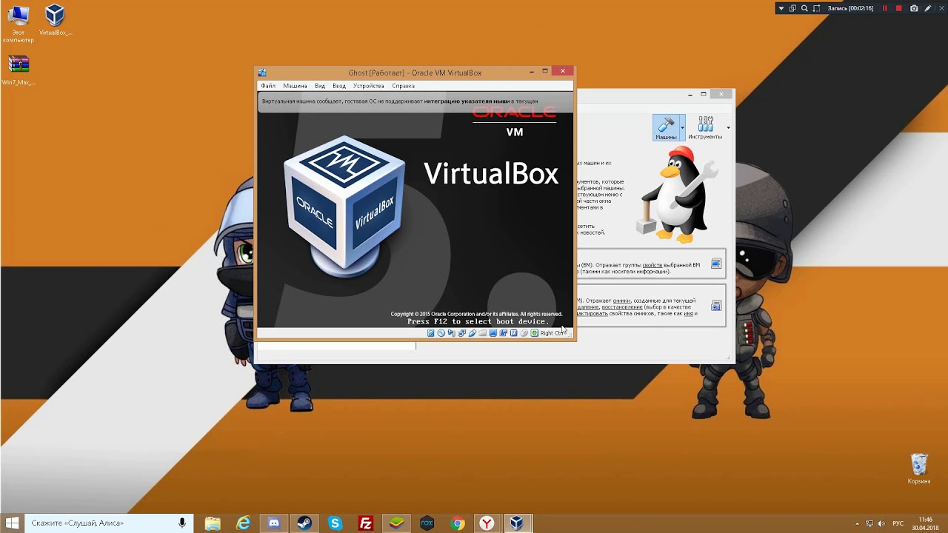Click the РУС language indicator
Viewport: 948px width, 533px height.
[x=898, y=523]
